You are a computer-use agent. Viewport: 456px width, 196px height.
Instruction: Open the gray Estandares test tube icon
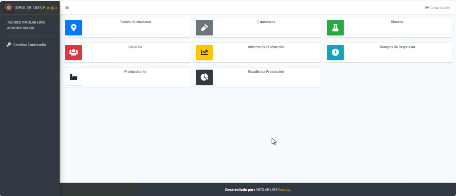(204, 28)
